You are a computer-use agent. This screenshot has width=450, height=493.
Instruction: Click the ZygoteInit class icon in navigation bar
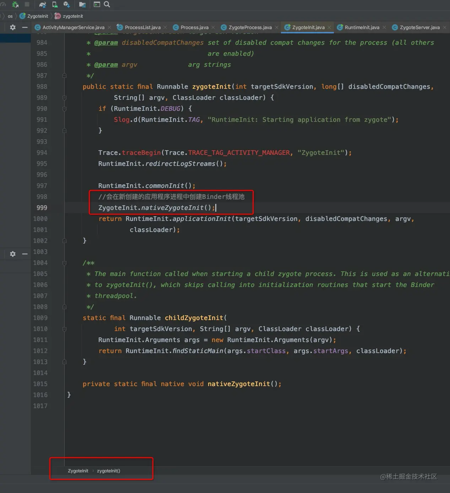click(x=22, y=16)
